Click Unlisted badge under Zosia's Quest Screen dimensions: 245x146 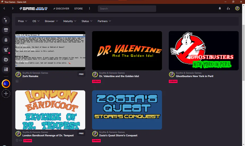[x=96, y=140]
